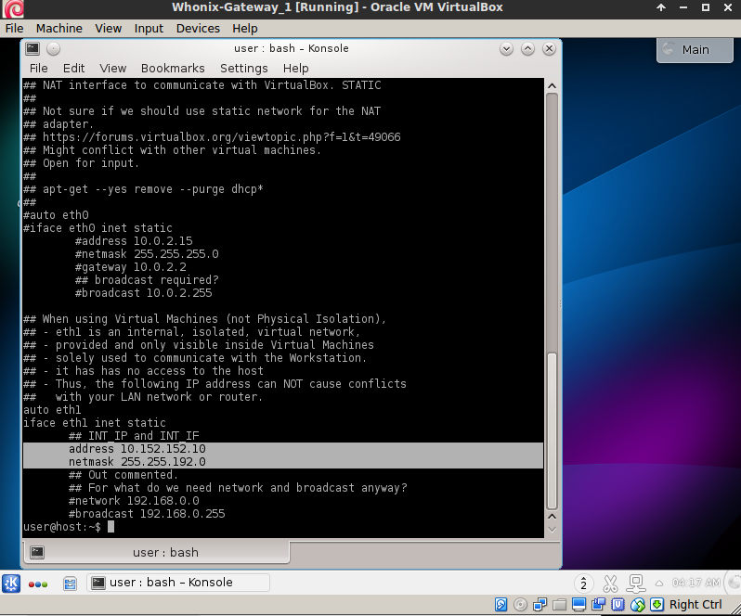
Task: Open Konsole Edit menu
Action: [x=73, y=69]
